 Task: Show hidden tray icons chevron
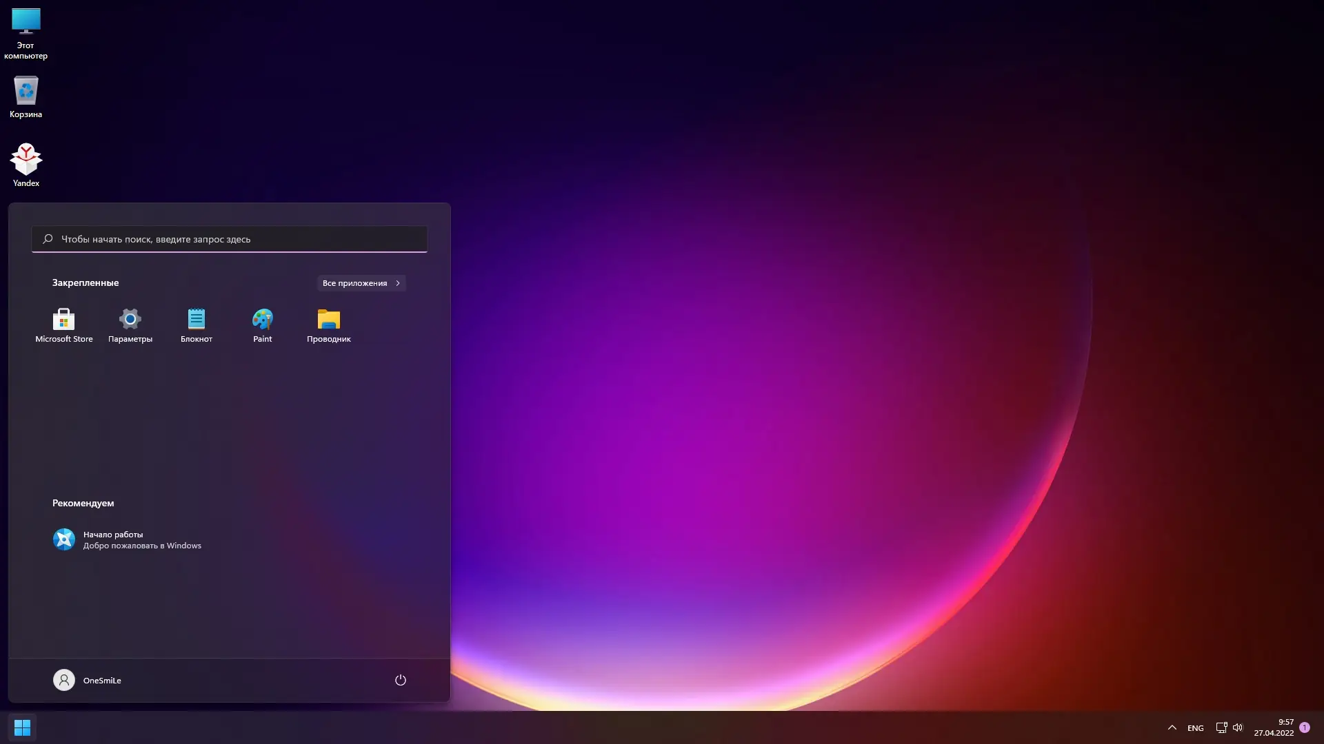(1172, 727)
